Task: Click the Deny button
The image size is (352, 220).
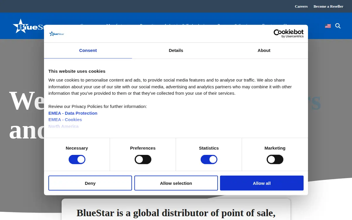Action: point(90,183)
